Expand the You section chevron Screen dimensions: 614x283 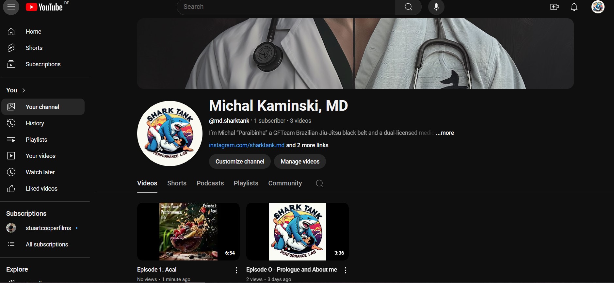tap(24, 90)
